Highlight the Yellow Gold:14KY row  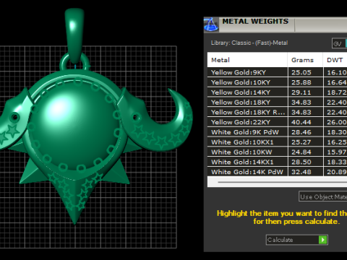(x=277, y=92)
